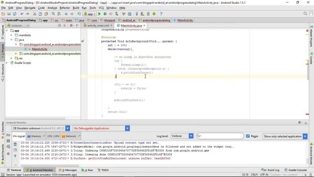Switch to the activity_main.xml editor tab

(x=98, y=26)
